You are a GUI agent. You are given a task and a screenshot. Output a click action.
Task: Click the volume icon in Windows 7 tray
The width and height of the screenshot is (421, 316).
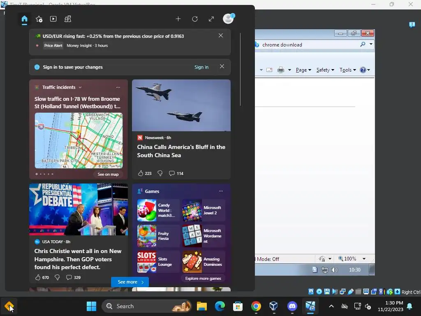[x=334, y=270]
